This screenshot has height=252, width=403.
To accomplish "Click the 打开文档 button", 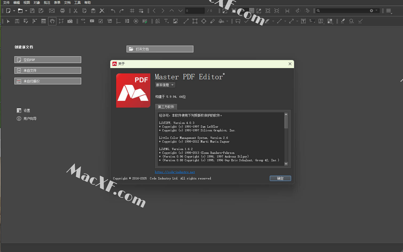I will point(160,49).
